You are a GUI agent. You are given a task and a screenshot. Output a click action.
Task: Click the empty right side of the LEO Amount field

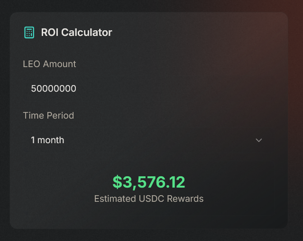pyautogui.click(x=193, y=89)
